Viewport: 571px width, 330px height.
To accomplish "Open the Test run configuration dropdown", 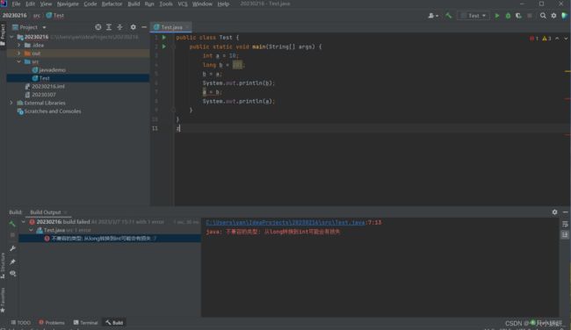I will (473, 16).
